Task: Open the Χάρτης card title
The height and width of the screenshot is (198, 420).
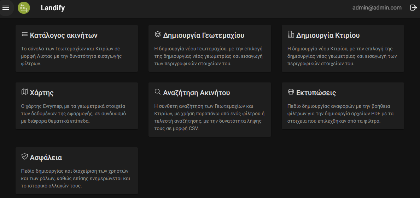Action: pyautogui.click(x=42, y=93)
